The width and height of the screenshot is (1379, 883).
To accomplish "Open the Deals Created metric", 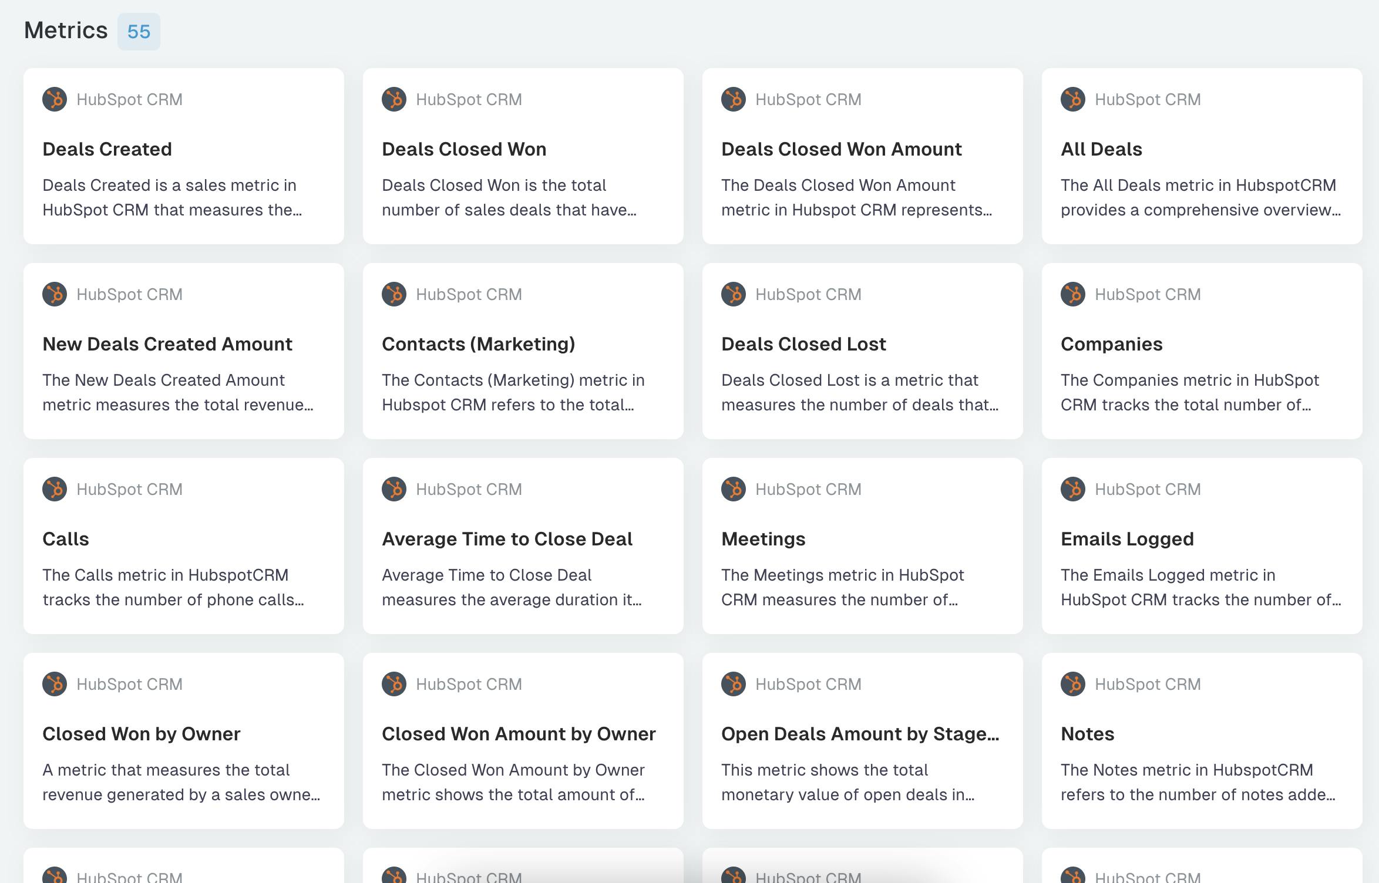I will click(x=107, y=149).
